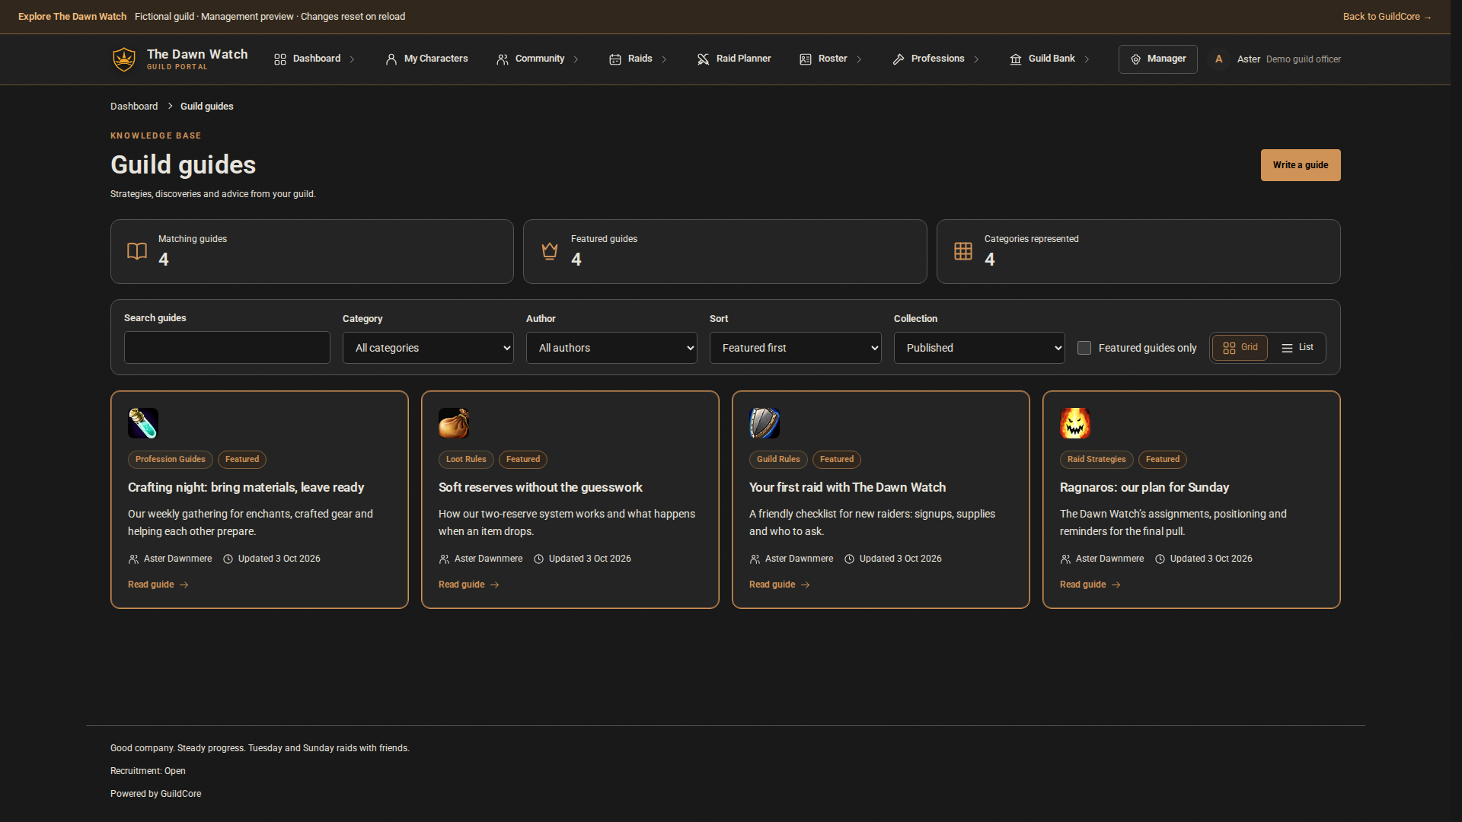
Task: Switch to List view
Action: tap(1297, 348)
